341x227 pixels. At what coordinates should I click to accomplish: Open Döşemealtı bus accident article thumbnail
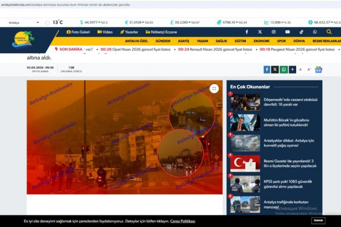pyautogui.click(x=245, y=101)
